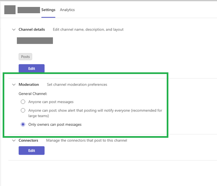The height and width of the screenshot is (186, 217).
Task: Collapse the Channel details section chevron
Action: click(14, 29)
